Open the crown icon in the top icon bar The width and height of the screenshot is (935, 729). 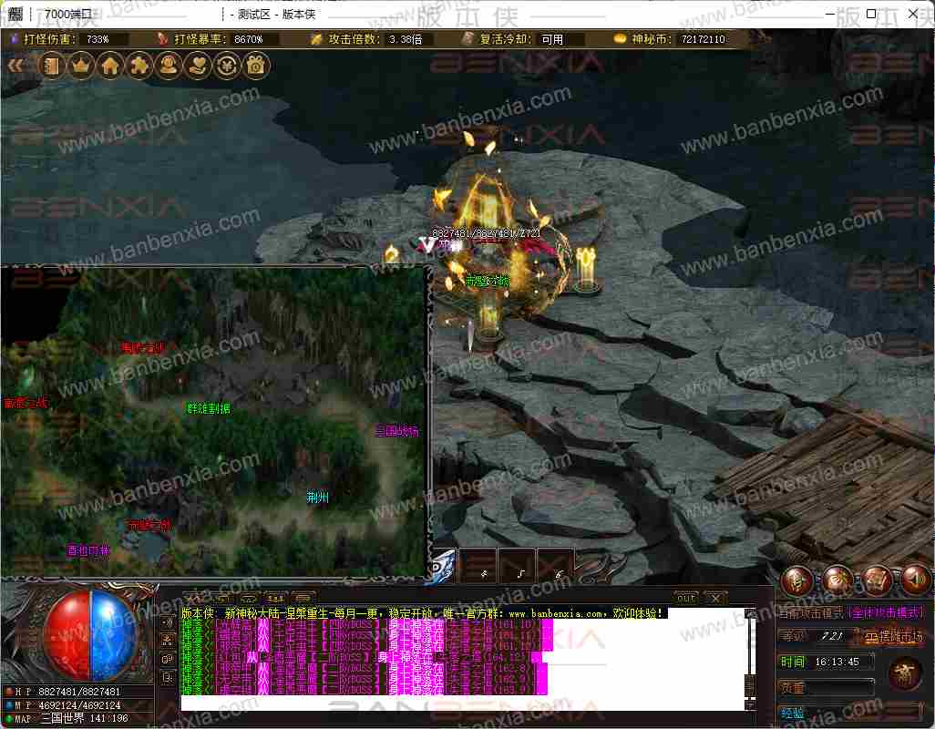(81, 65)
